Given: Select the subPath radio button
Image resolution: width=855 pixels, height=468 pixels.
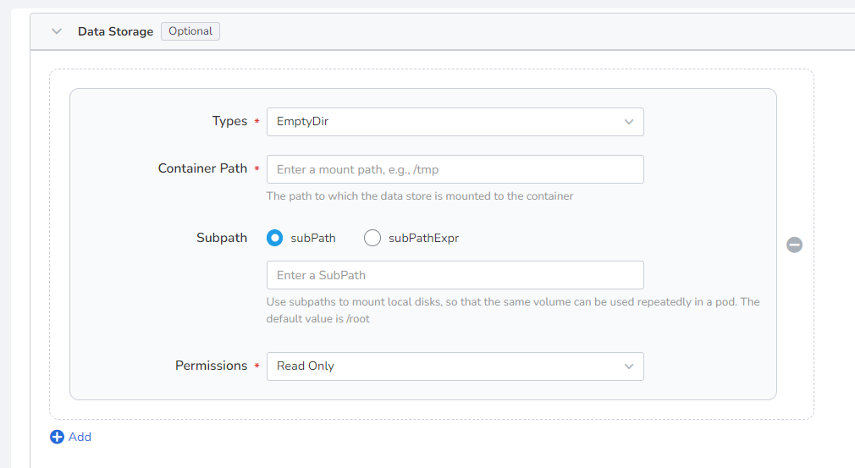Looking at the screenshot, I should click(x=275, y=238).
